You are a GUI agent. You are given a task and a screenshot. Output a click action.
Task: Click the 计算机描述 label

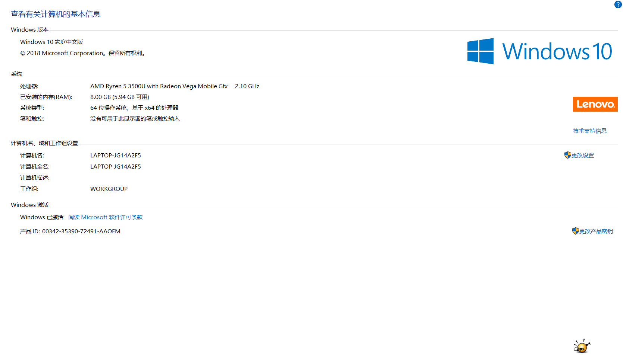click(x=35, y=177)
